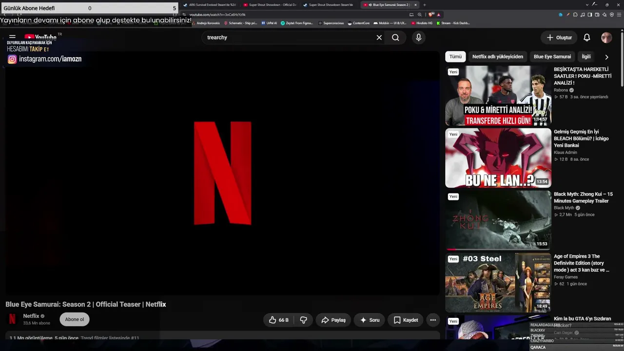Switch to Super Shout Showdown - Official tab
The width and height of the screenshot is (624, 351).
[x=270, y=5]
